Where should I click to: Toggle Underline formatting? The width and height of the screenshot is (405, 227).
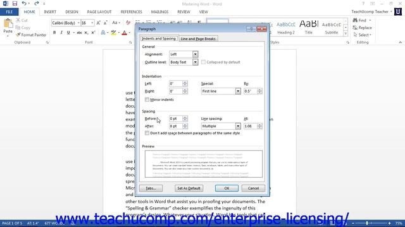[x=68, y=33]
